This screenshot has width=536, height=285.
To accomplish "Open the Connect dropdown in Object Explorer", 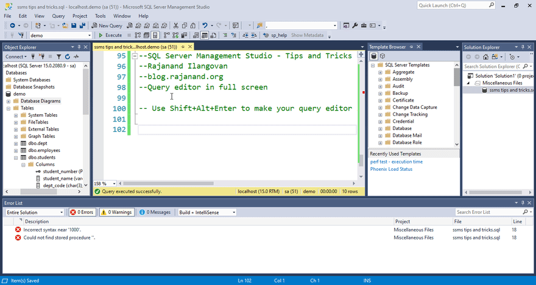I will [x=16, y=57].
